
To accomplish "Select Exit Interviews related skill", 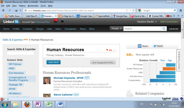I will [x=16, y=73].
